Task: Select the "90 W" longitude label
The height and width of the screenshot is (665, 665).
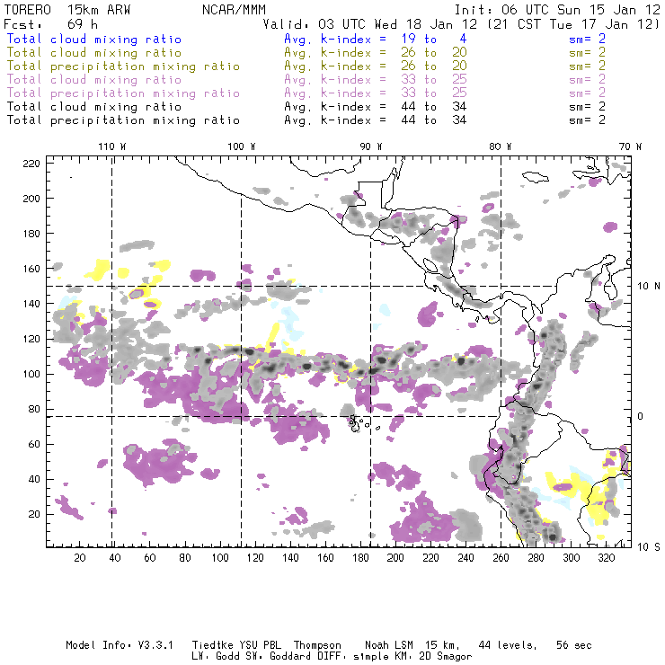Action: click(371, 146)
